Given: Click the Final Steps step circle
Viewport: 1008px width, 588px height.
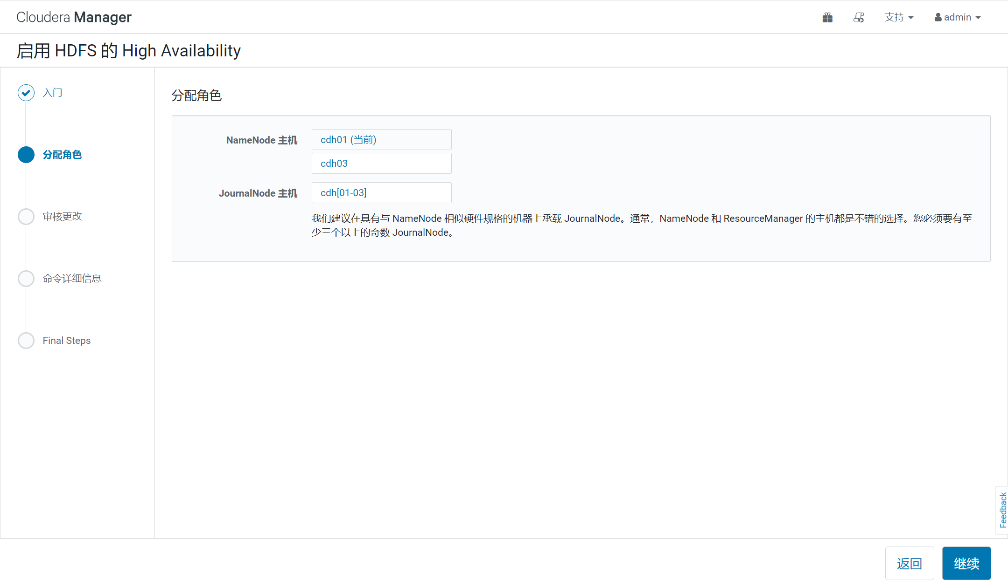Looking at the screenshot, I should tap(26, 341).
